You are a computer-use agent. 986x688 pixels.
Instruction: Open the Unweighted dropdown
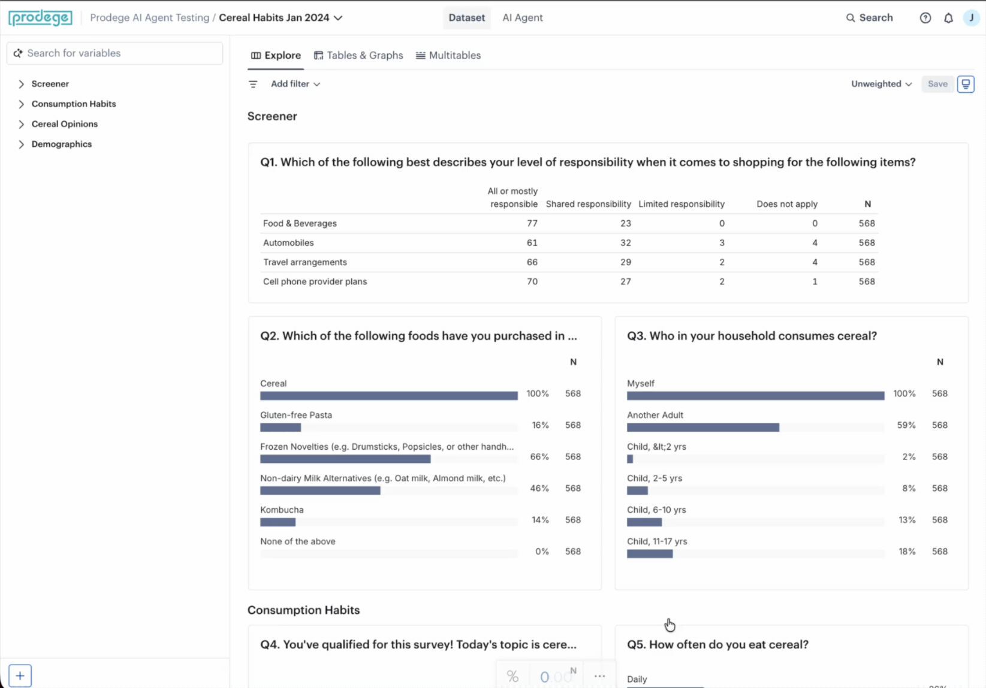click(x=881, y=84)
